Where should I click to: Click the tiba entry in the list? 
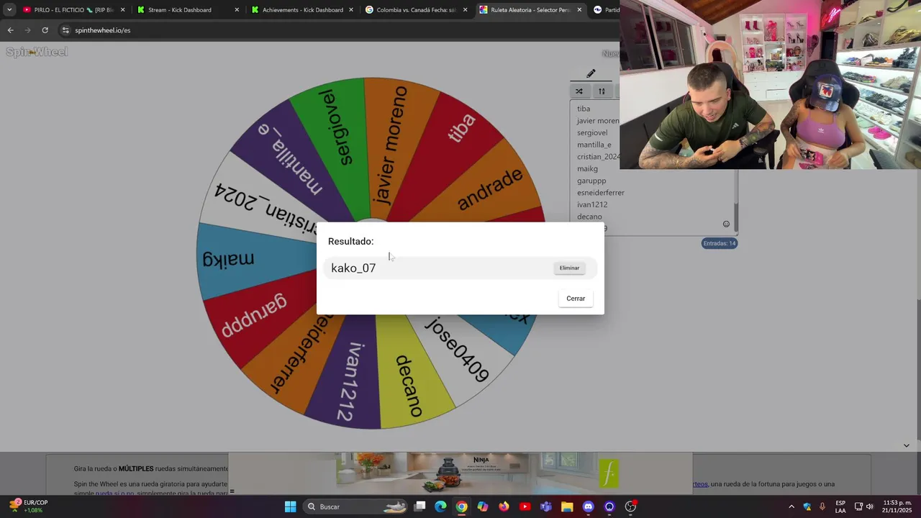tap(584, 109)
